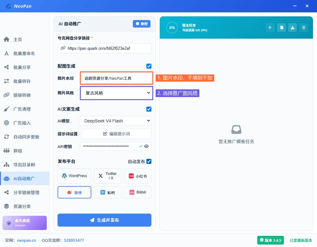Click the 版本 3.4.5 badge
The image size is (317, 247).
point(271,240)
